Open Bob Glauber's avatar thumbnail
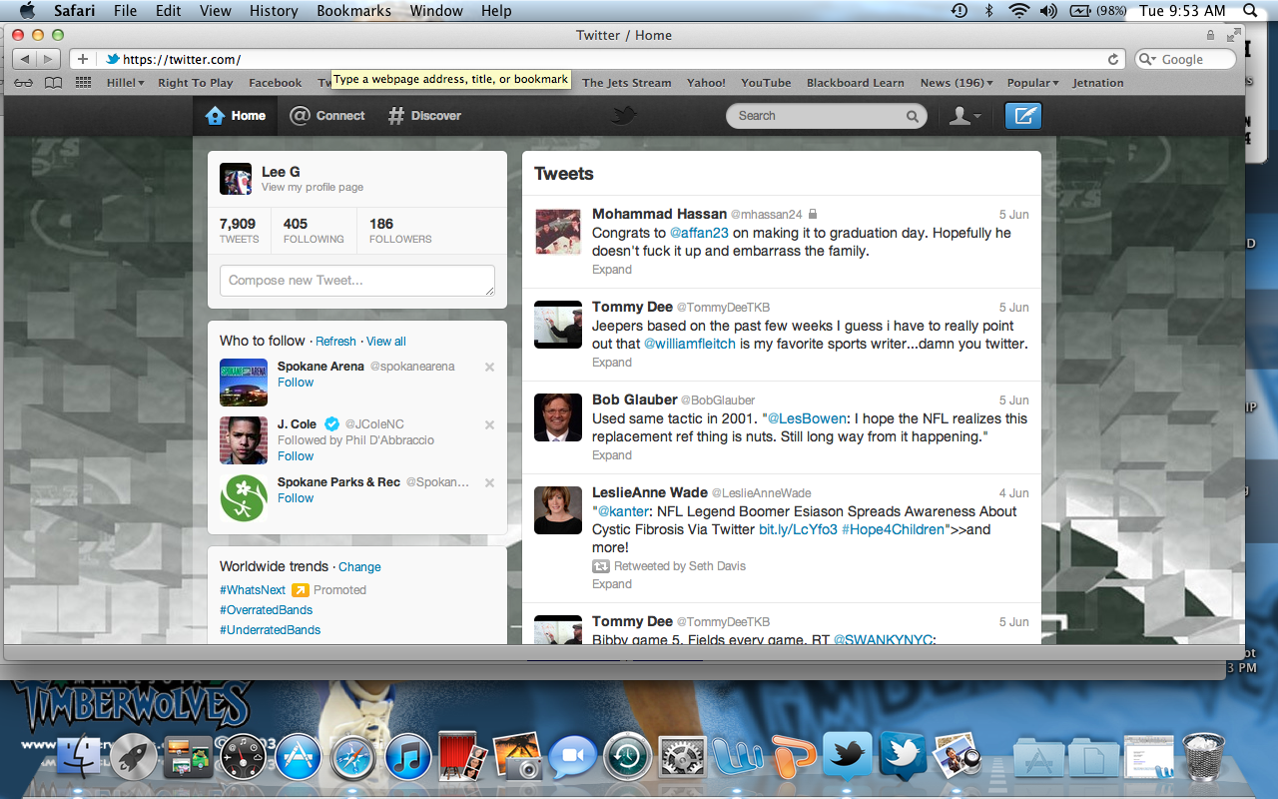The height and width of the screenshot is (799, 1278). click(x=558, y=417)
